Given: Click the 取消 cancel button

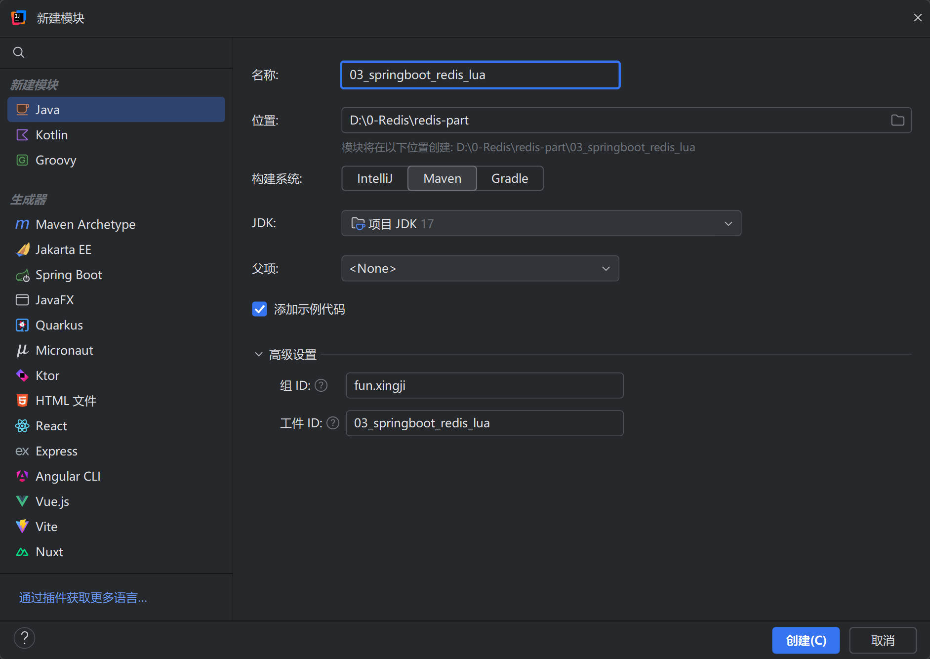Looking at the screenshot, I should pos(883,641).
